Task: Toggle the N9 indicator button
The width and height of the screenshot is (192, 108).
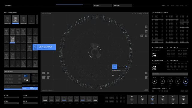Action: pyautogui.click(x=183, y=99)
